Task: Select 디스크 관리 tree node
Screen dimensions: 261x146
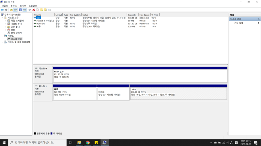Action: (x=16, y=39)
